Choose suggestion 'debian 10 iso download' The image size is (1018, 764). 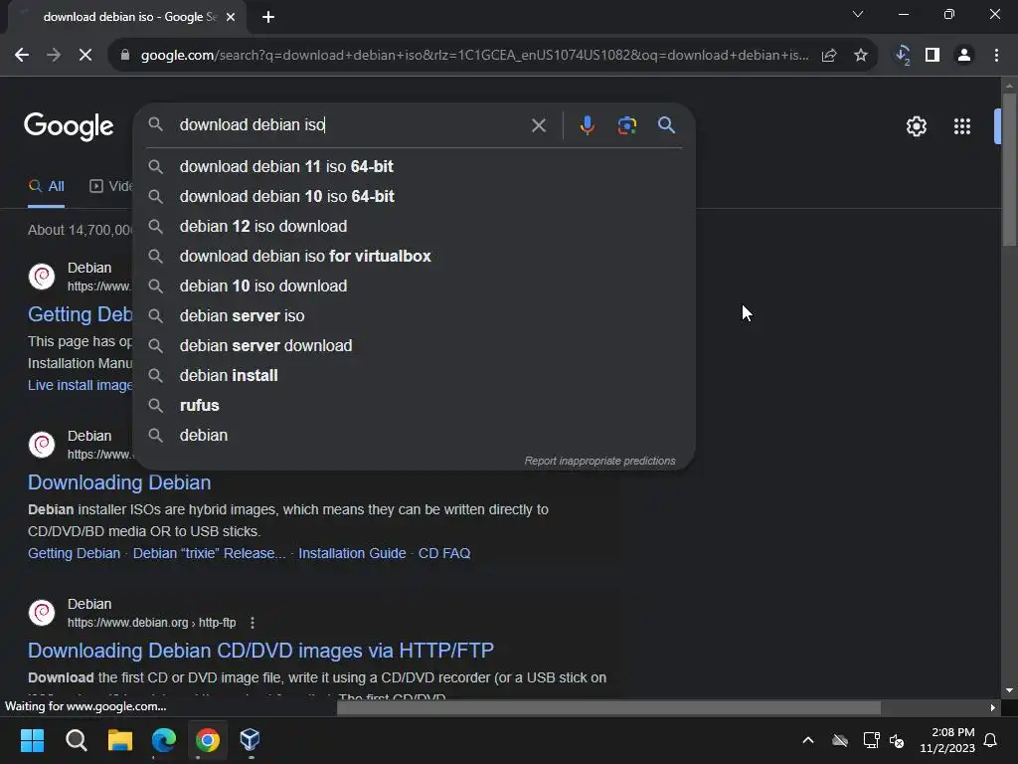coord(414,286)
